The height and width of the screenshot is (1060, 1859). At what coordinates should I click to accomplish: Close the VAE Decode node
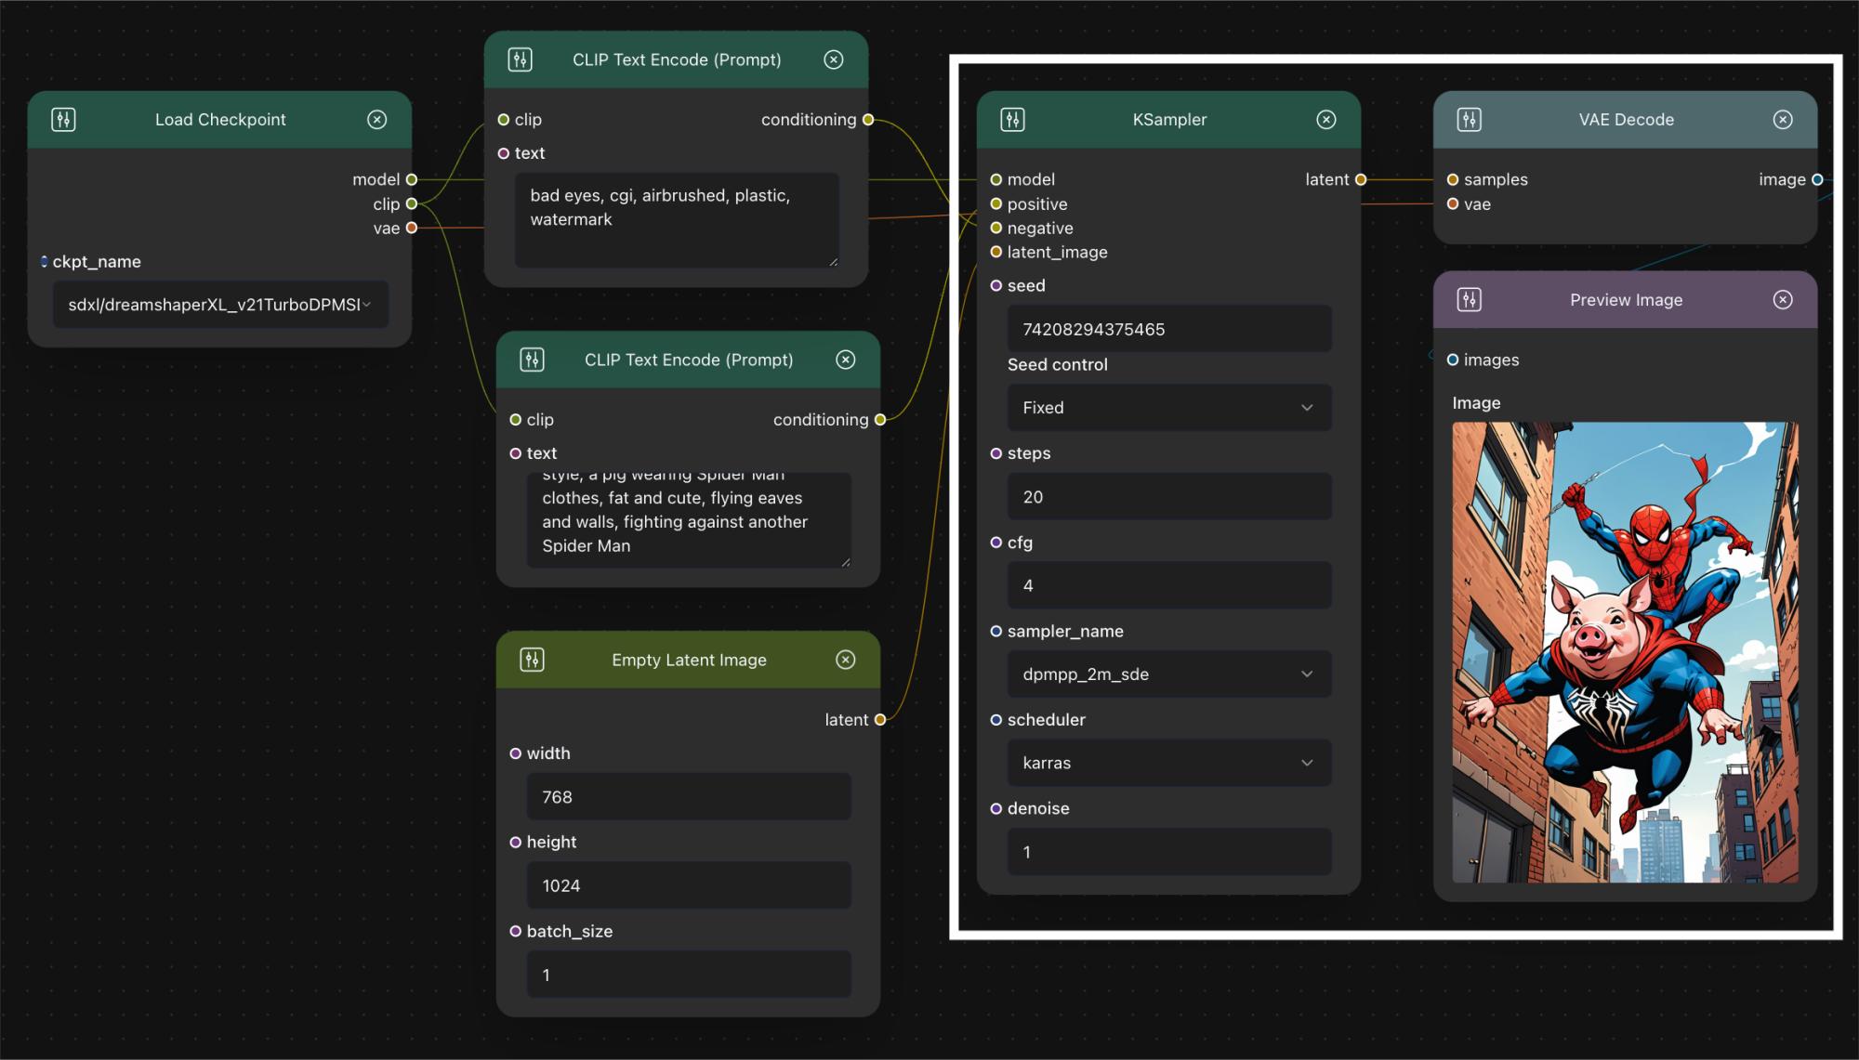click(1783, 120)
